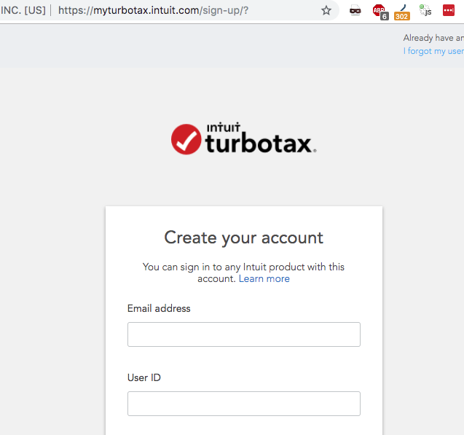
Task: Click the I forgot my user ID link
Action: pyautogui.click(x=433, y=51)
